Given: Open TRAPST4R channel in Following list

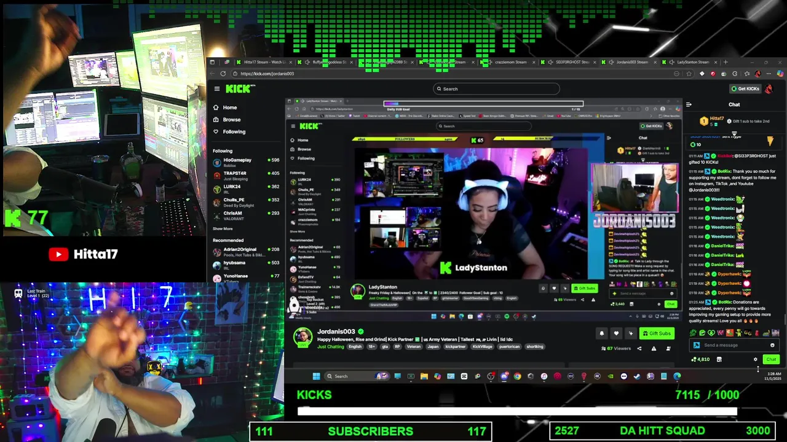Looking at the screenshot, I should tap(246, 175).
